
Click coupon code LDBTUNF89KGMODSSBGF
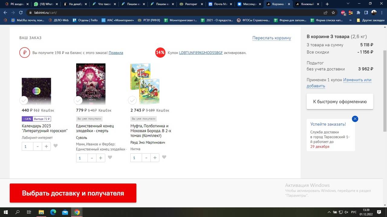(201, 53)
